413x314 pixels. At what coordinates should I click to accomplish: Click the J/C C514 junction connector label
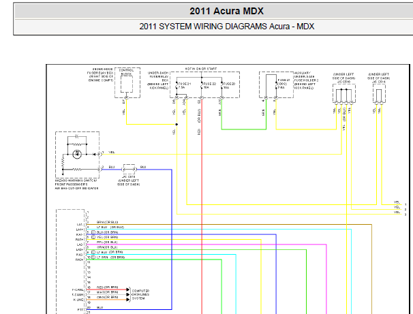(x=379, y=82)
